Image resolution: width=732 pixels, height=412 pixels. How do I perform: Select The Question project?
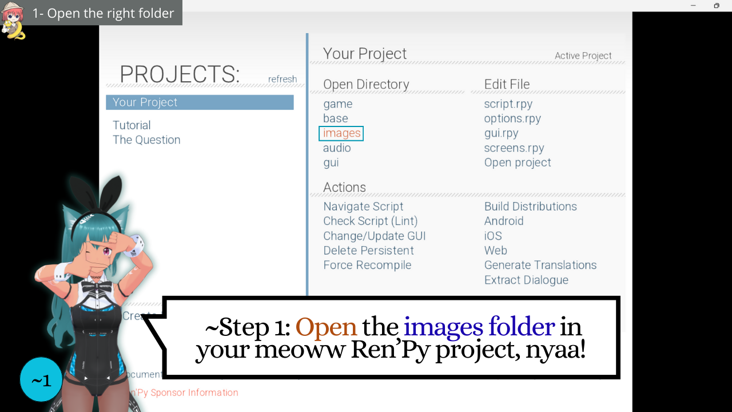pyautogui.click(x=146, y=140)
